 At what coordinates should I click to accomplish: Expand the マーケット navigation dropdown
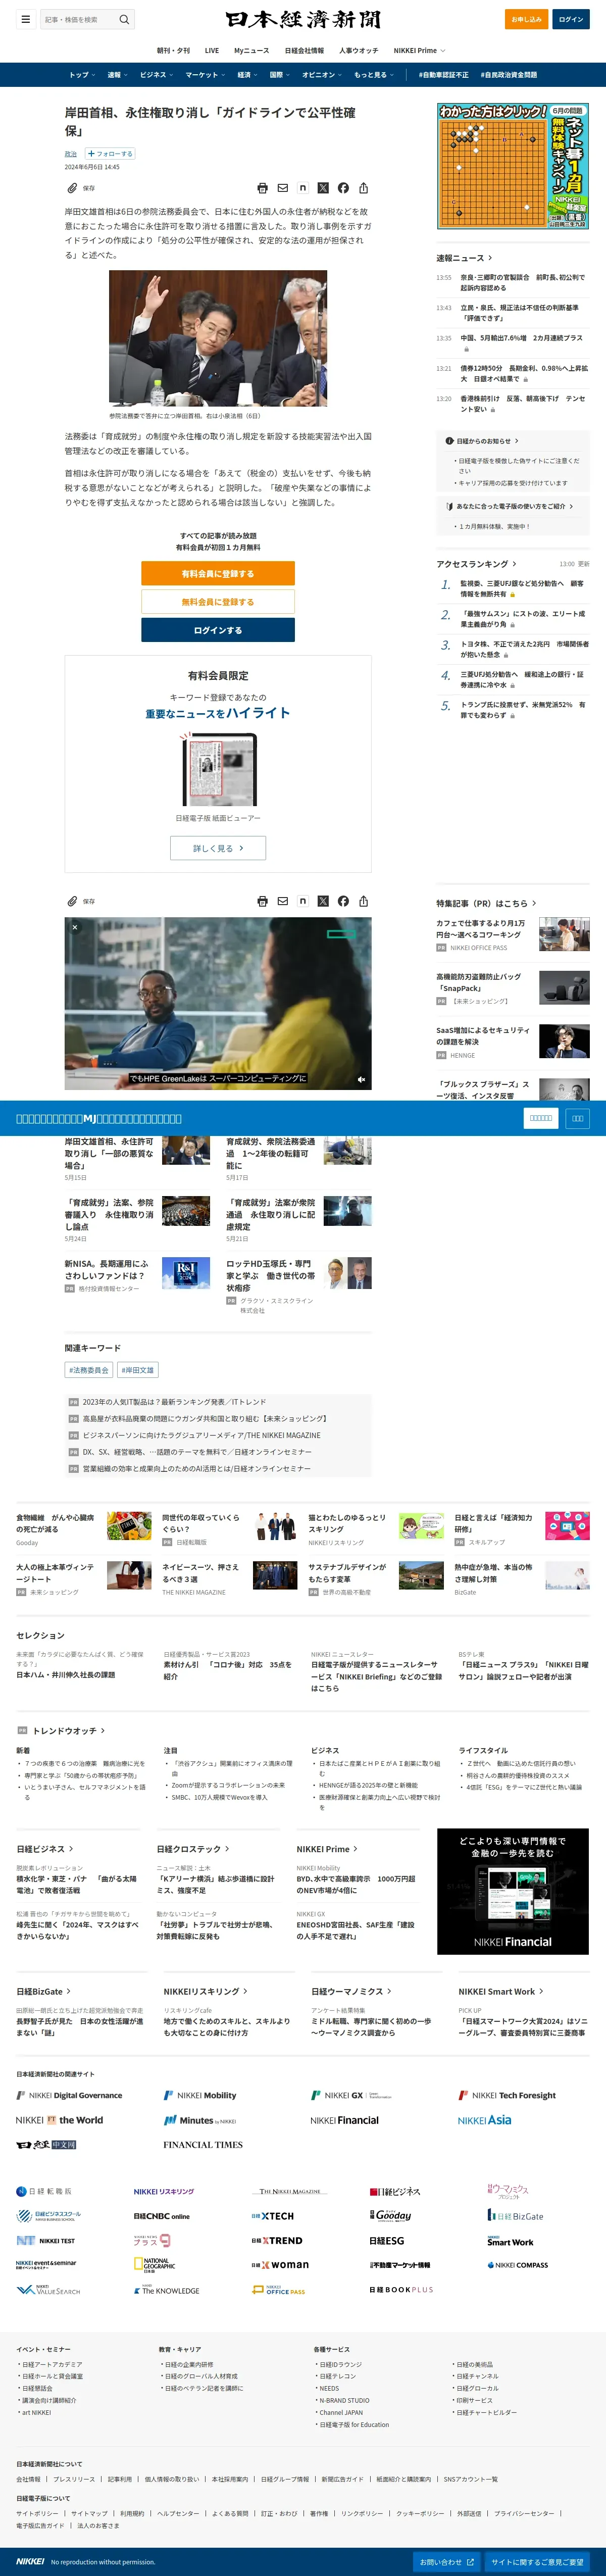(205, 75)
